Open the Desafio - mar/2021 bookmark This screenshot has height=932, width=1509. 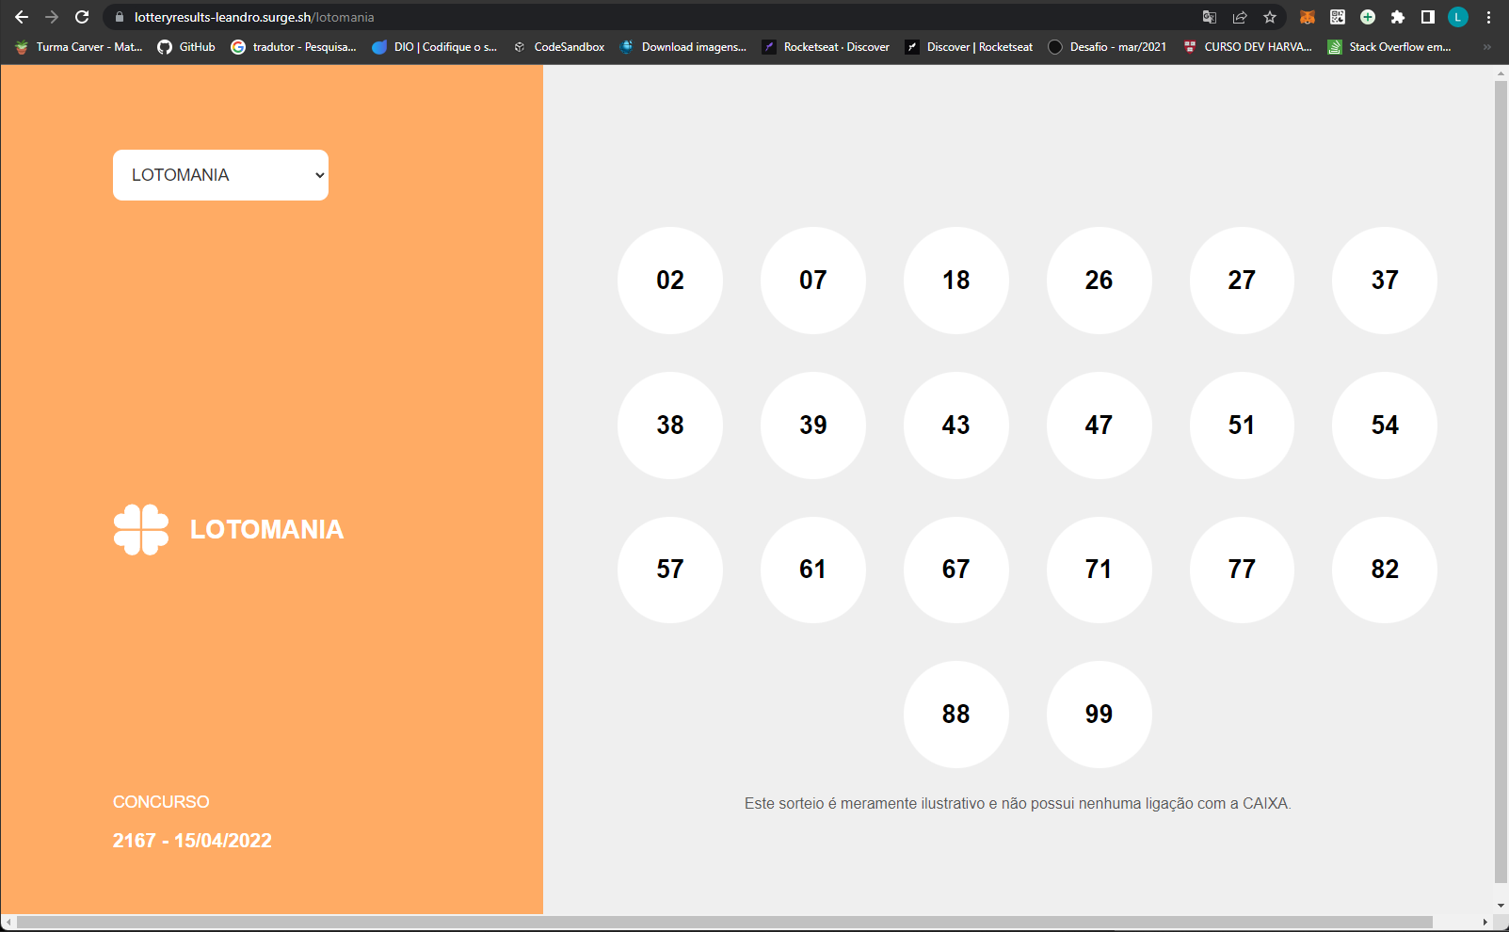(x=1108, y=47)
